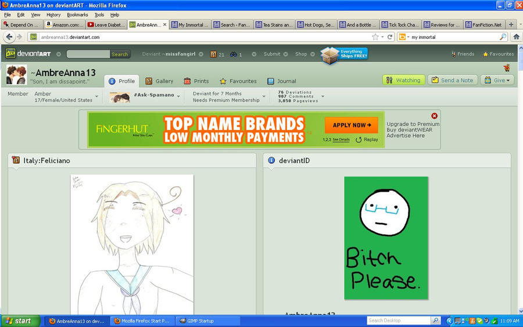The height and width of the screenshot is (327, 523).
Task: Switch to FanFiction.Net browser tab
Action: (x=484, y=24)
